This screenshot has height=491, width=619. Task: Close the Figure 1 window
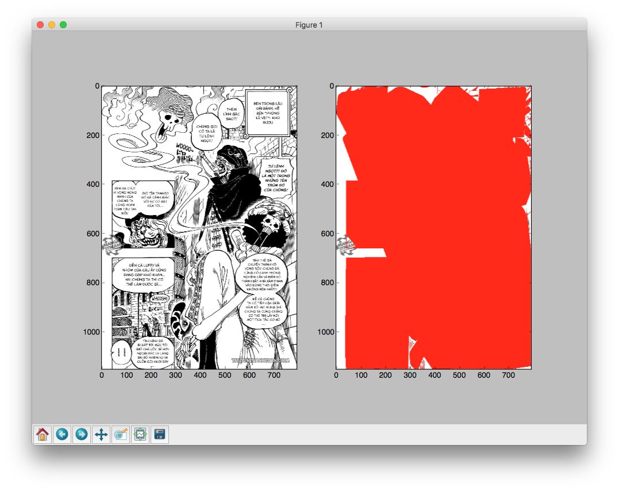pos(40,25)
